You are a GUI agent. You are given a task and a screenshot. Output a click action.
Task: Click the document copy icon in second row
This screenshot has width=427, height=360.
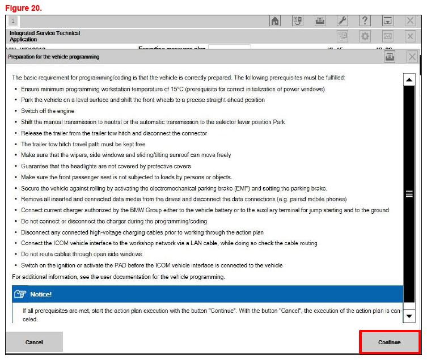343,36
